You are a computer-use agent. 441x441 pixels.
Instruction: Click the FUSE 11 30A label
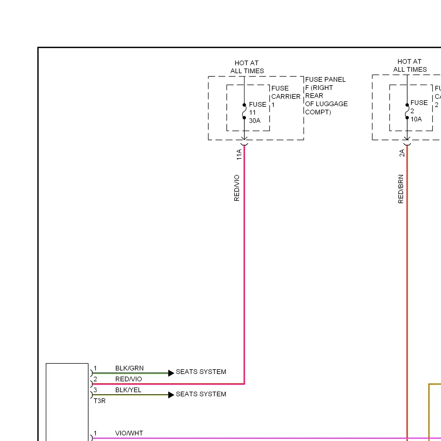click(x=258, y=113)
